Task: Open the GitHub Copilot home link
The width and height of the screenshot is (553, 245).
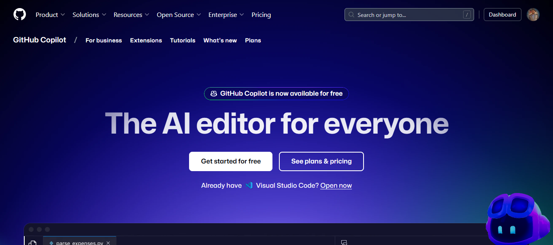Action: pyautogui.click(x=40, y=40)
